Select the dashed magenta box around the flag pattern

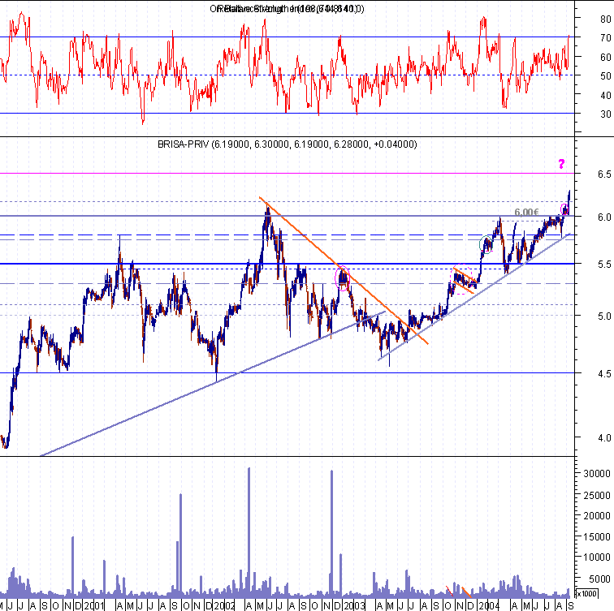(463, 279)
